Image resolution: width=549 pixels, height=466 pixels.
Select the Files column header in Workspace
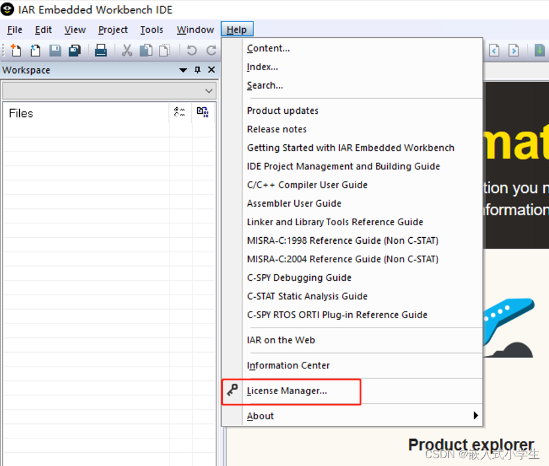21,113
